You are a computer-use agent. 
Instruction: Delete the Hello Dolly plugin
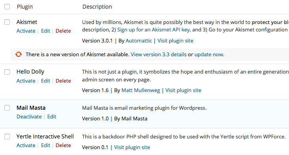(x=63, y=81)
